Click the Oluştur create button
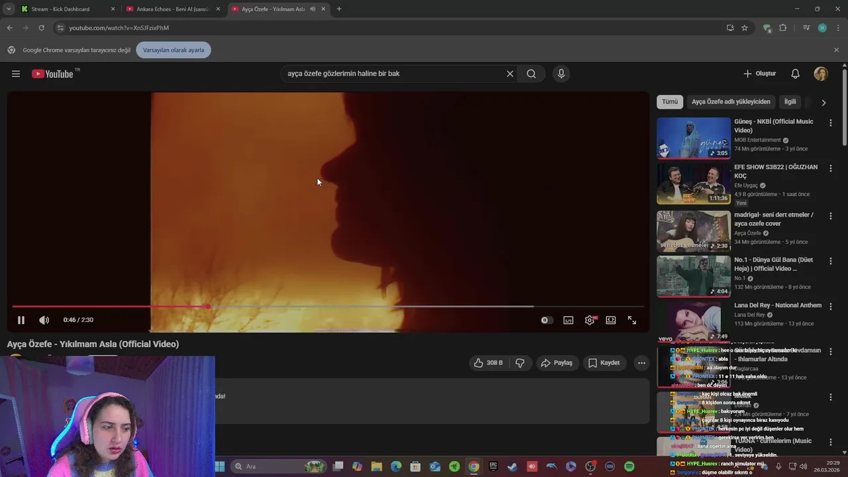Viewport: 848px width, 477px height. pyautogui.click(x=760, y=74)
